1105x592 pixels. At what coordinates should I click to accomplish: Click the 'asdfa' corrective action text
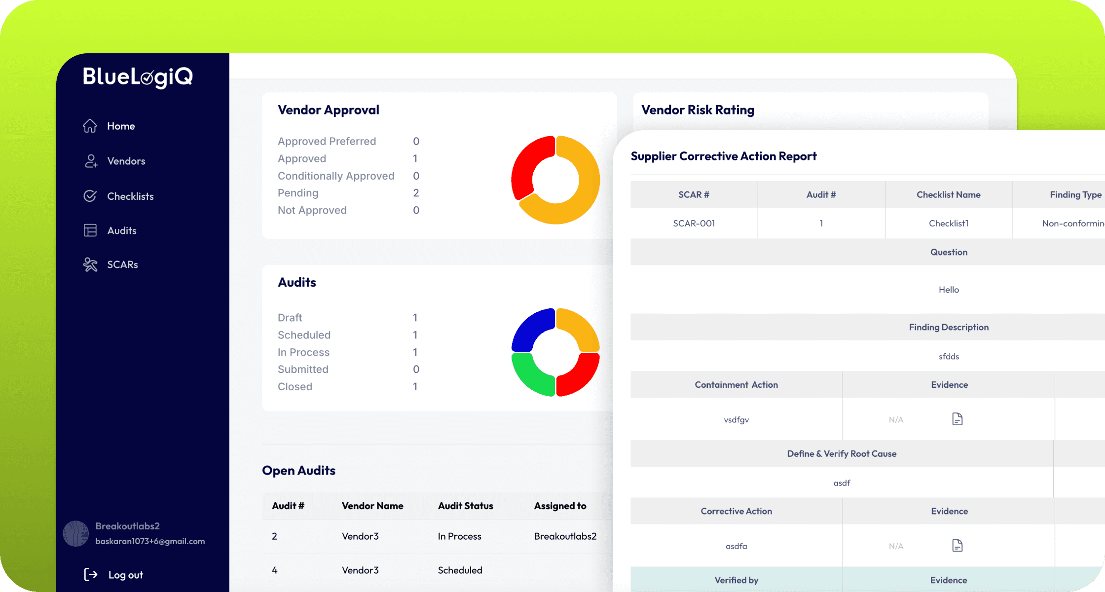(737, 546)
